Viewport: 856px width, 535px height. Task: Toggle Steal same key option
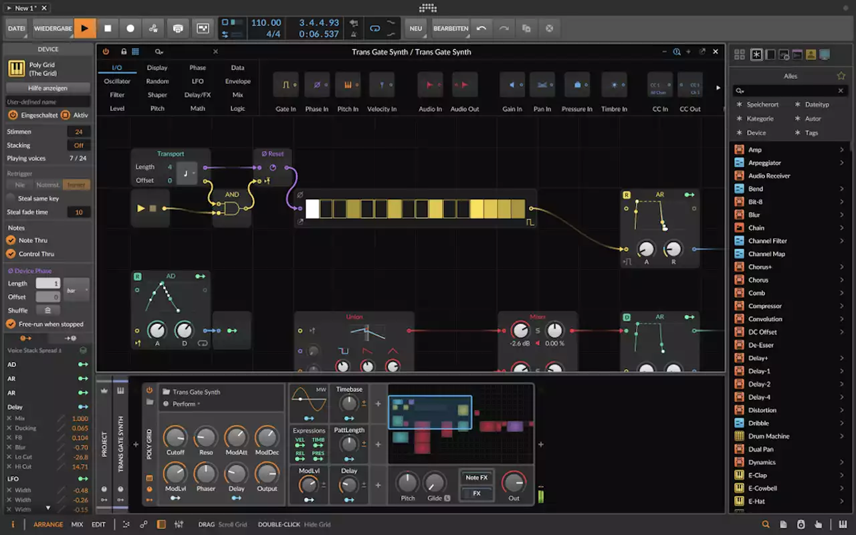(x=11, y=198)
